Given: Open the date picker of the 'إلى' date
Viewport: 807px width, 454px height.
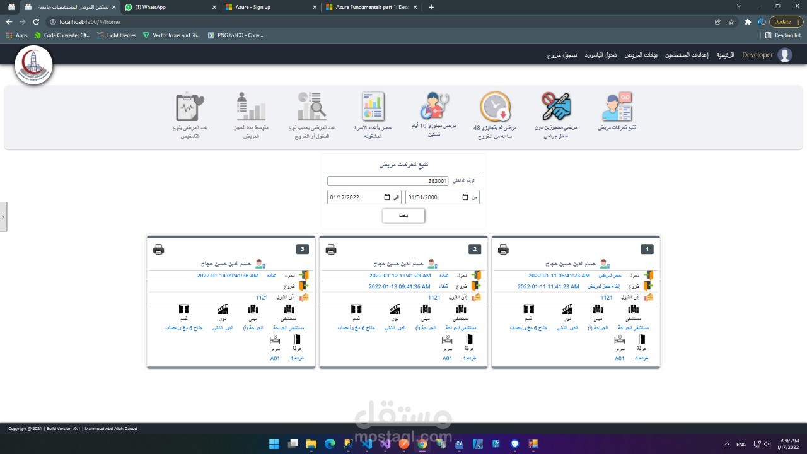Looking at the screenshot, I should [x=387, y=197].
